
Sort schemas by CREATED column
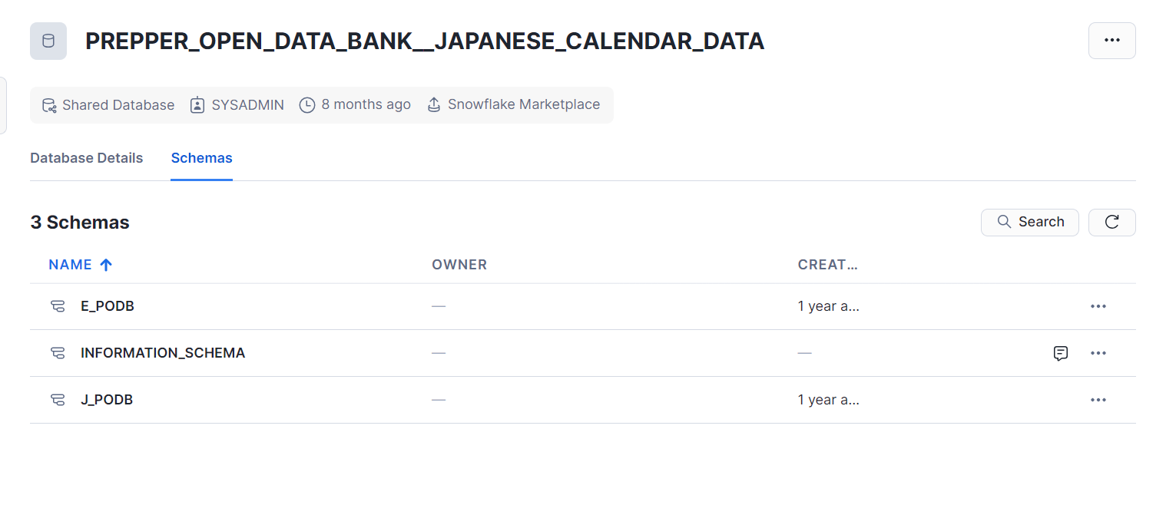[827, 265]
